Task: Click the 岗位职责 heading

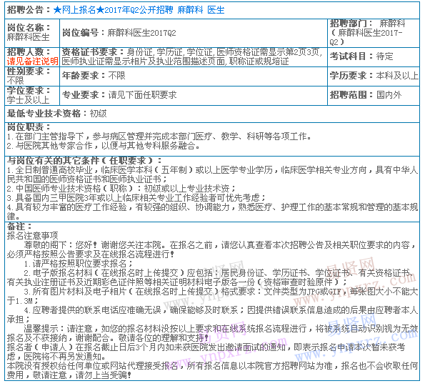Action: point(29,127)
